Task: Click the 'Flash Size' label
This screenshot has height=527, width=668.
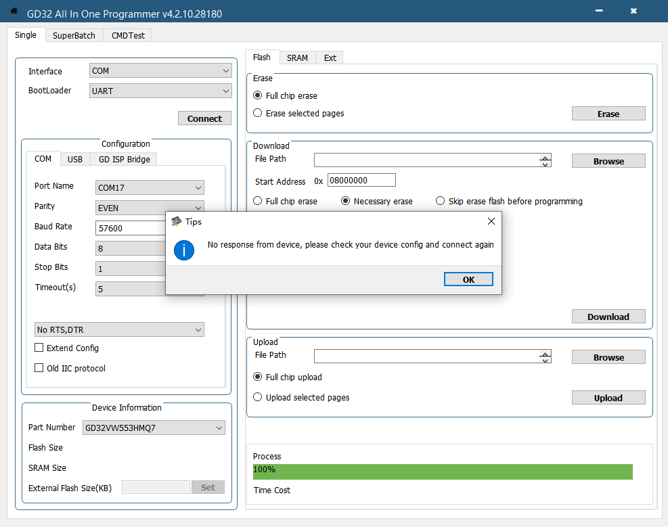Action: [45, 447]
